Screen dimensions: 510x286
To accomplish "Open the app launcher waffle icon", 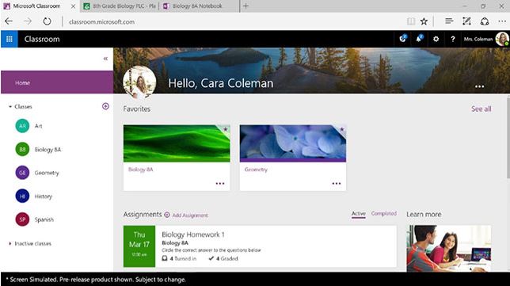I will pyautogui.click(x=10, y=39).
